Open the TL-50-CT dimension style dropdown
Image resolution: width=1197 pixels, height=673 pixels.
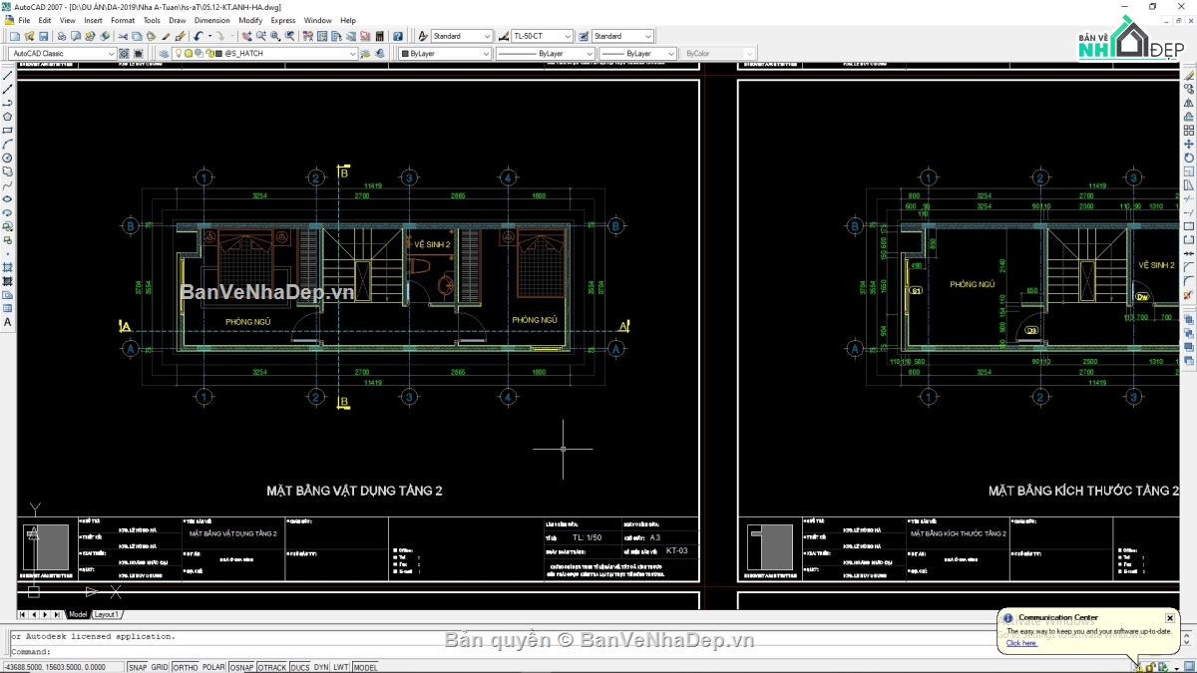[567, 36]
